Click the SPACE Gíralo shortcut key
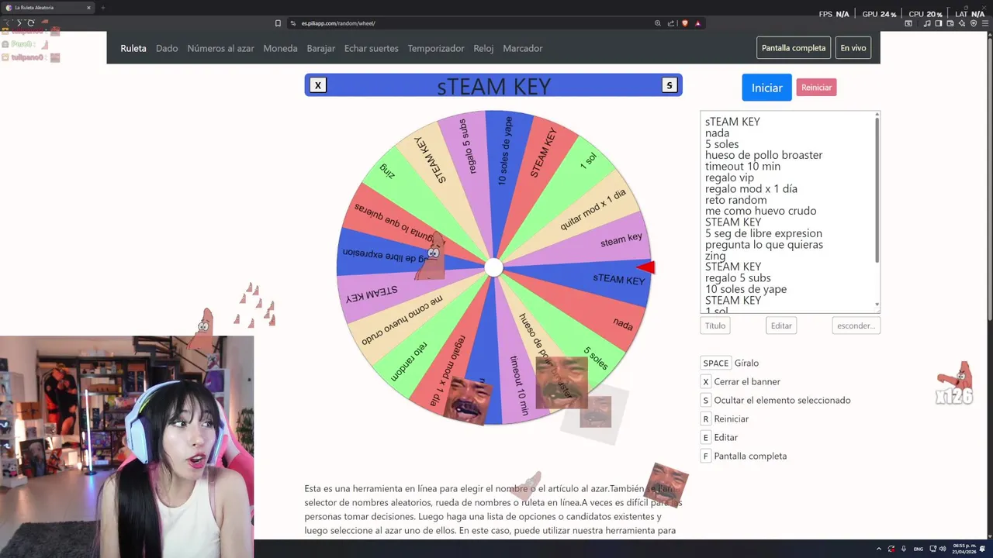 pyautogui.click(x=715, y=363)
